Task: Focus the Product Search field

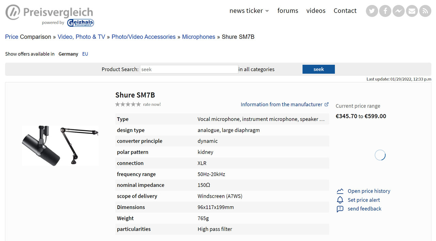Action: click(x=189, y=69)
